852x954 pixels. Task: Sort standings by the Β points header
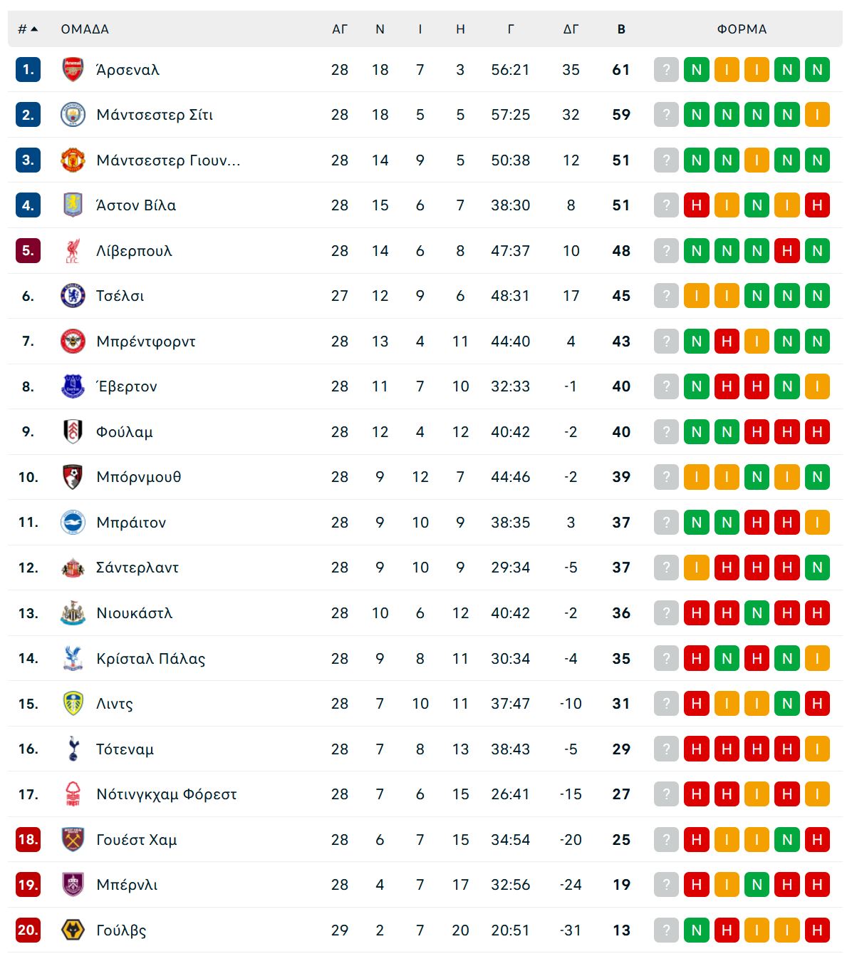click(x=621, y=29)
